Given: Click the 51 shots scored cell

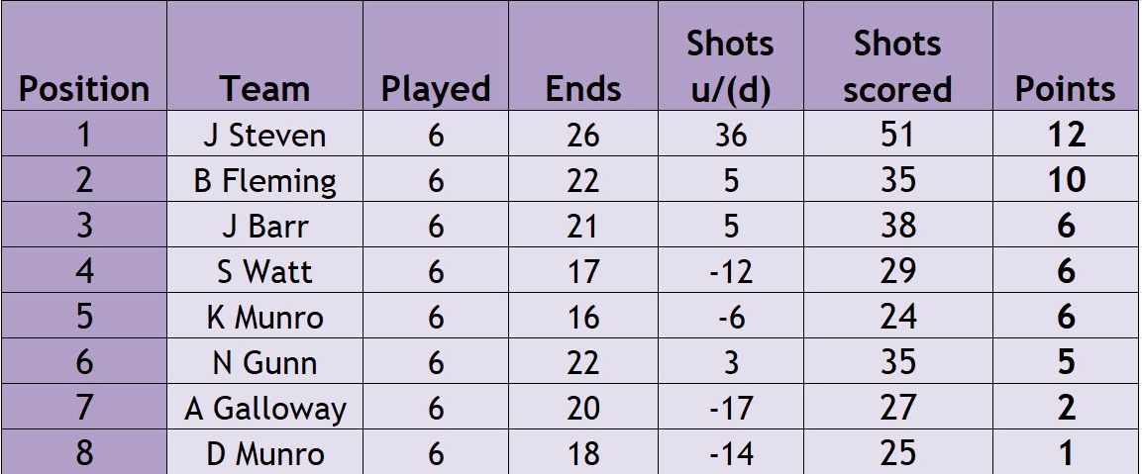Looking at the screenshot, I should (x=898, y=134).
